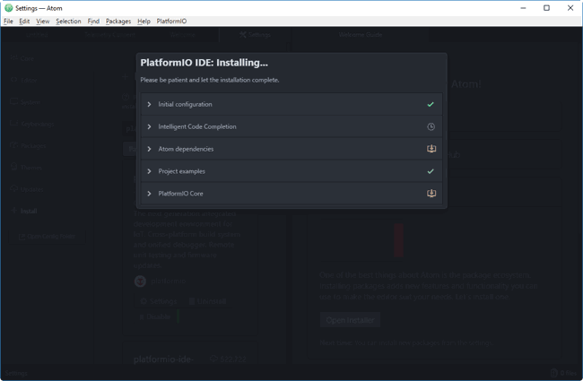Switch to the untitled tab

[x=37, y=35]
